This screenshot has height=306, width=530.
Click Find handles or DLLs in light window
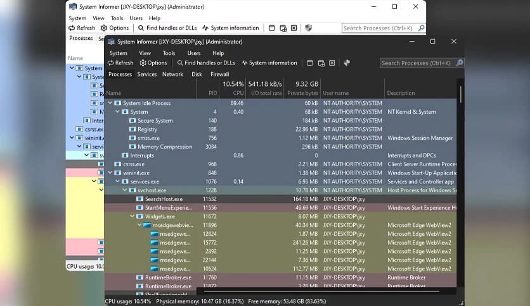point(167,28)
